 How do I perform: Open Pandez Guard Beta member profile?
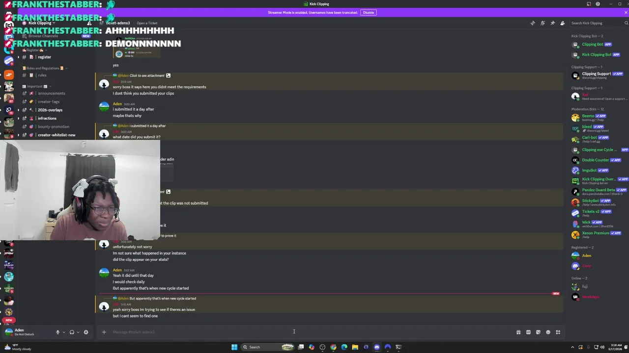point(599,192)
